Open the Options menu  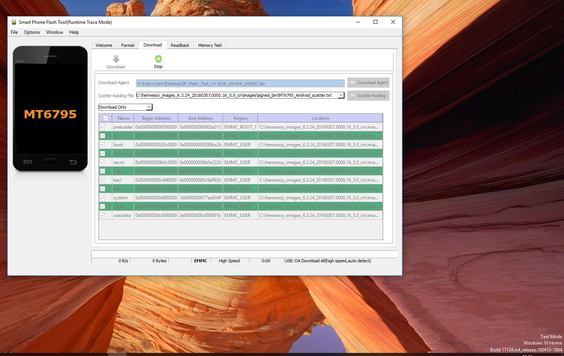pos(32,32)
